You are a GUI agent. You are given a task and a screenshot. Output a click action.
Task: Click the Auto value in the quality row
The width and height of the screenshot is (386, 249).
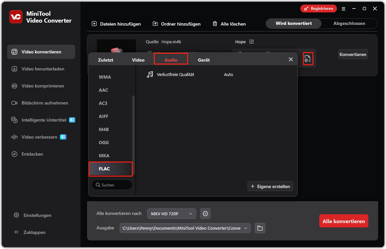point(228,74)
